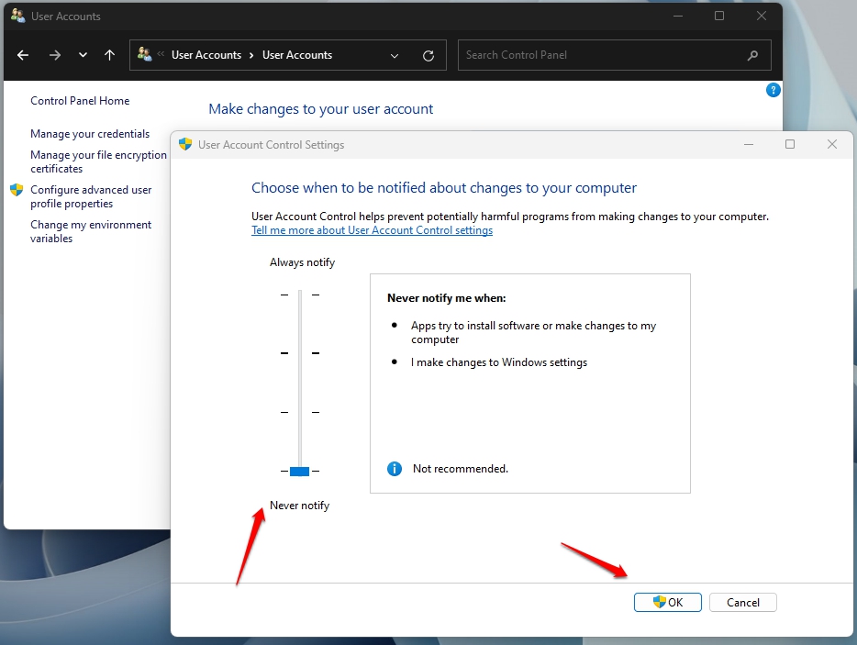
Task: Open Tell me more about UAC settings link
Action: (372, 230)
